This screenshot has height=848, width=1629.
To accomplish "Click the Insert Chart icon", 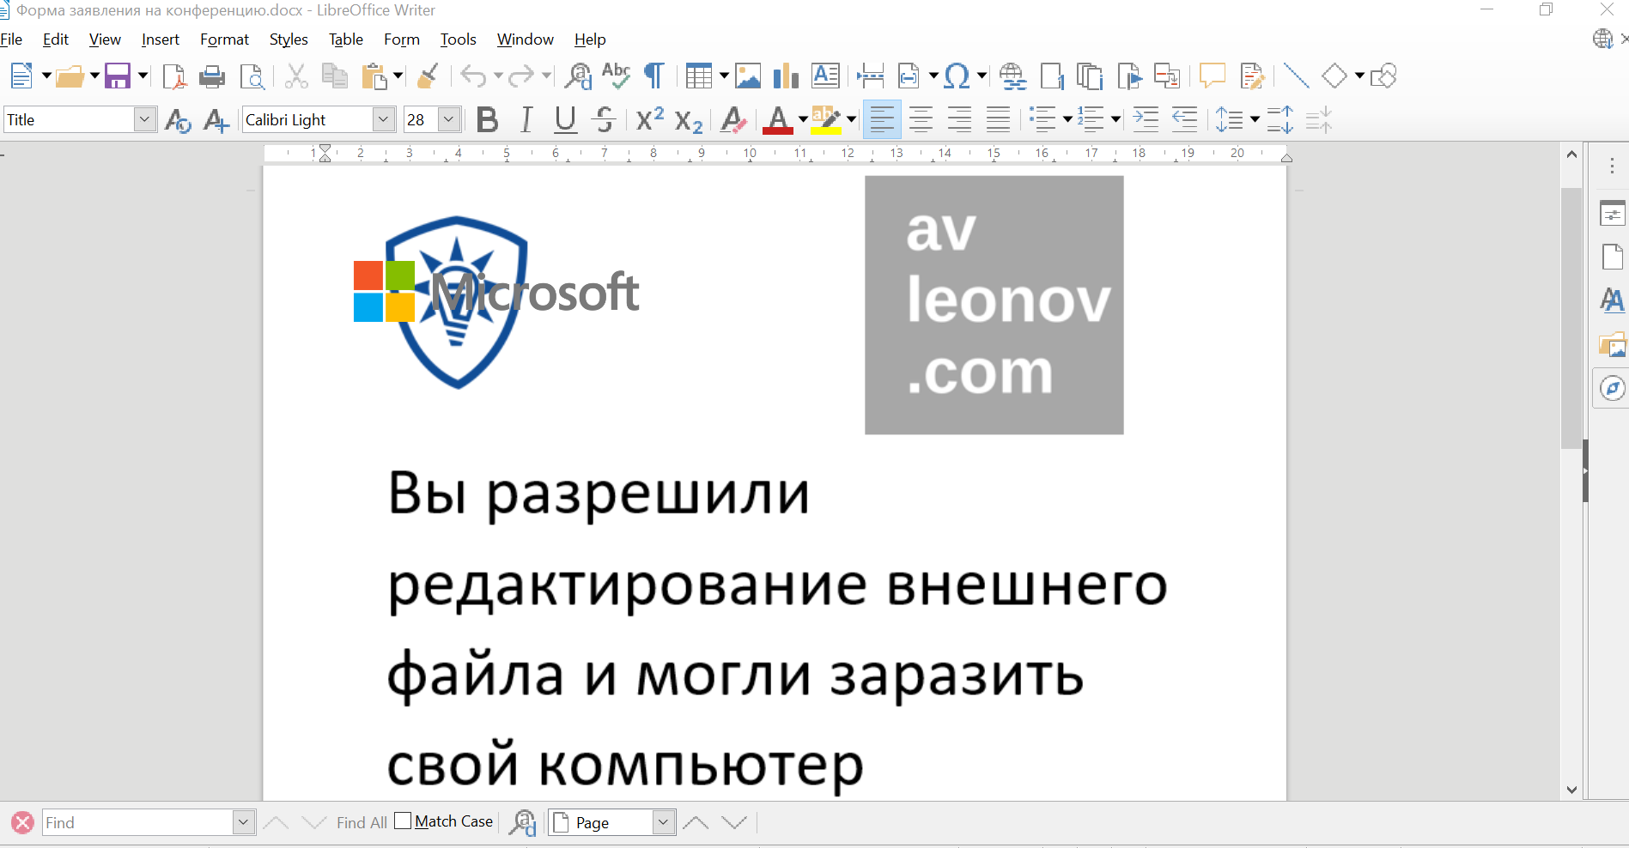I will point(786,76).
